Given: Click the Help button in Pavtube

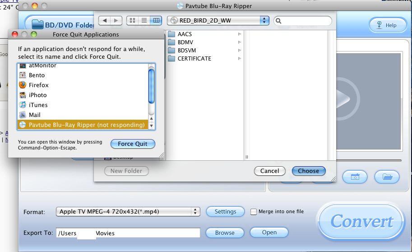Looking at the screenshot, I should (388, 25).
